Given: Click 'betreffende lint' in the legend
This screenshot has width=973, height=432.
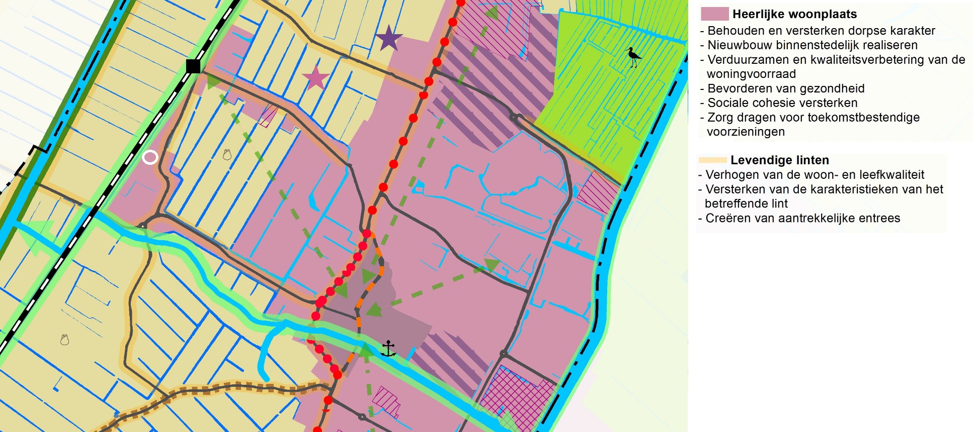Looking at the screenshot, I should 746,204.
